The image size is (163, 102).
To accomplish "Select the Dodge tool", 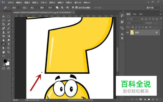I will coord(9,40).
